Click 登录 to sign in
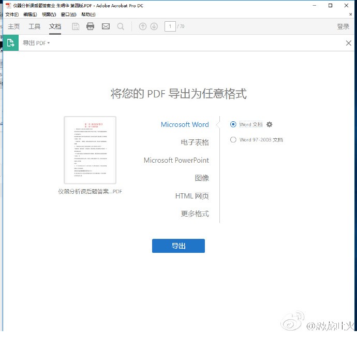Viewport: 357px width, 343px height. (343, 26)
